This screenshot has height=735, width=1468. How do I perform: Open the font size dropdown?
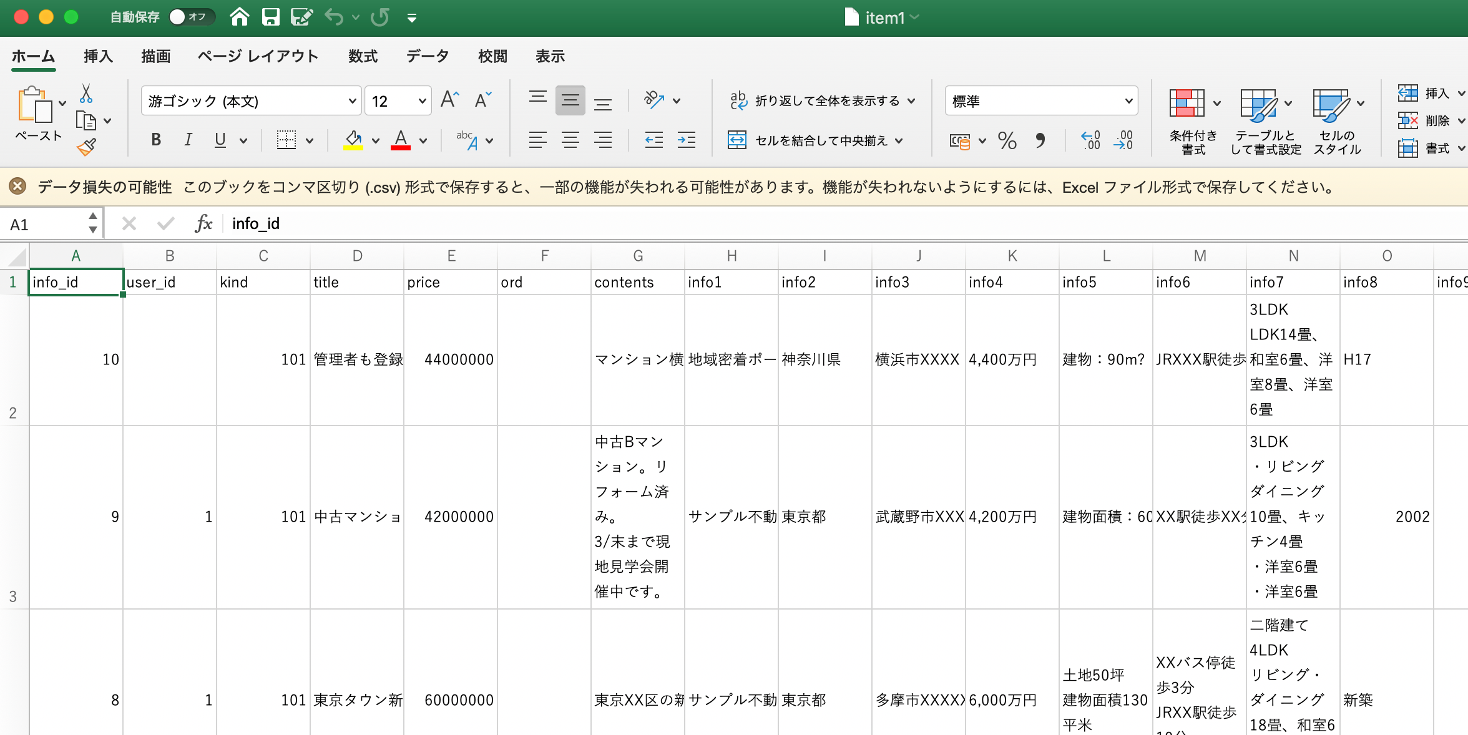pos(422,101)
